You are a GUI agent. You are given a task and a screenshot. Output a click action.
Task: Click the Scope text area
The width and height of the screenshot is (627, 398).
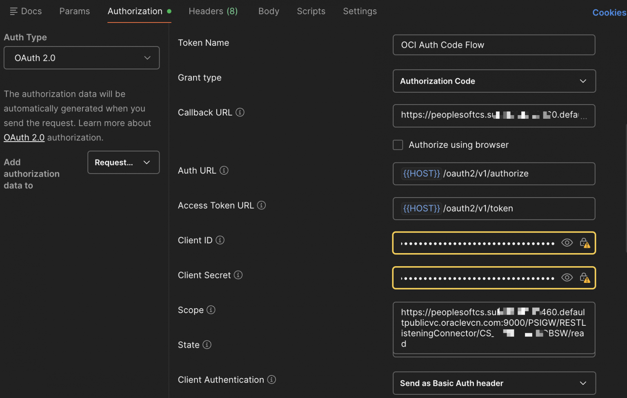tap(494, 328)
